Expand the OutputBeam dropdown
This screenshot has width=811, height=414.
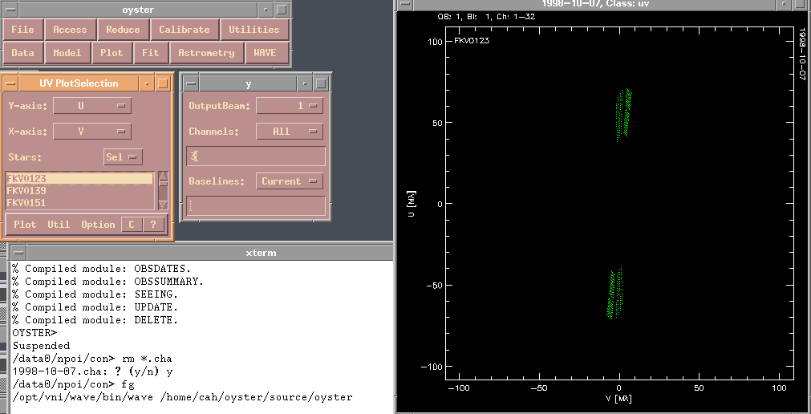[289, 106]
